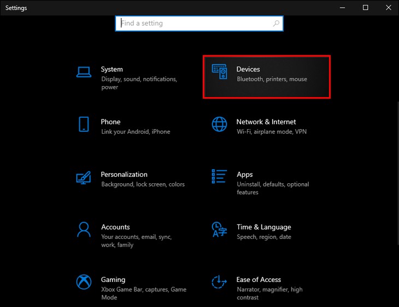Screen dimensions: 399x307
Task: Open the Ease of Access title
Action: click(259, 280)
